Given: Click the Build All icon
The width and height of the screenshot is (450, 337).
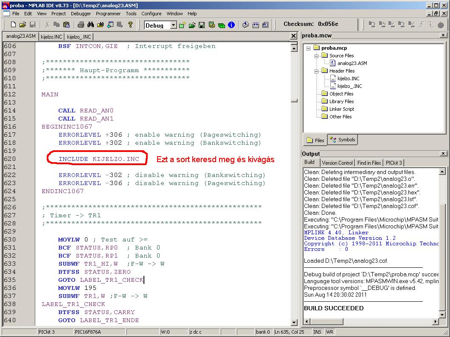Looking at the screenshot, I should click(x=256, y=25).
